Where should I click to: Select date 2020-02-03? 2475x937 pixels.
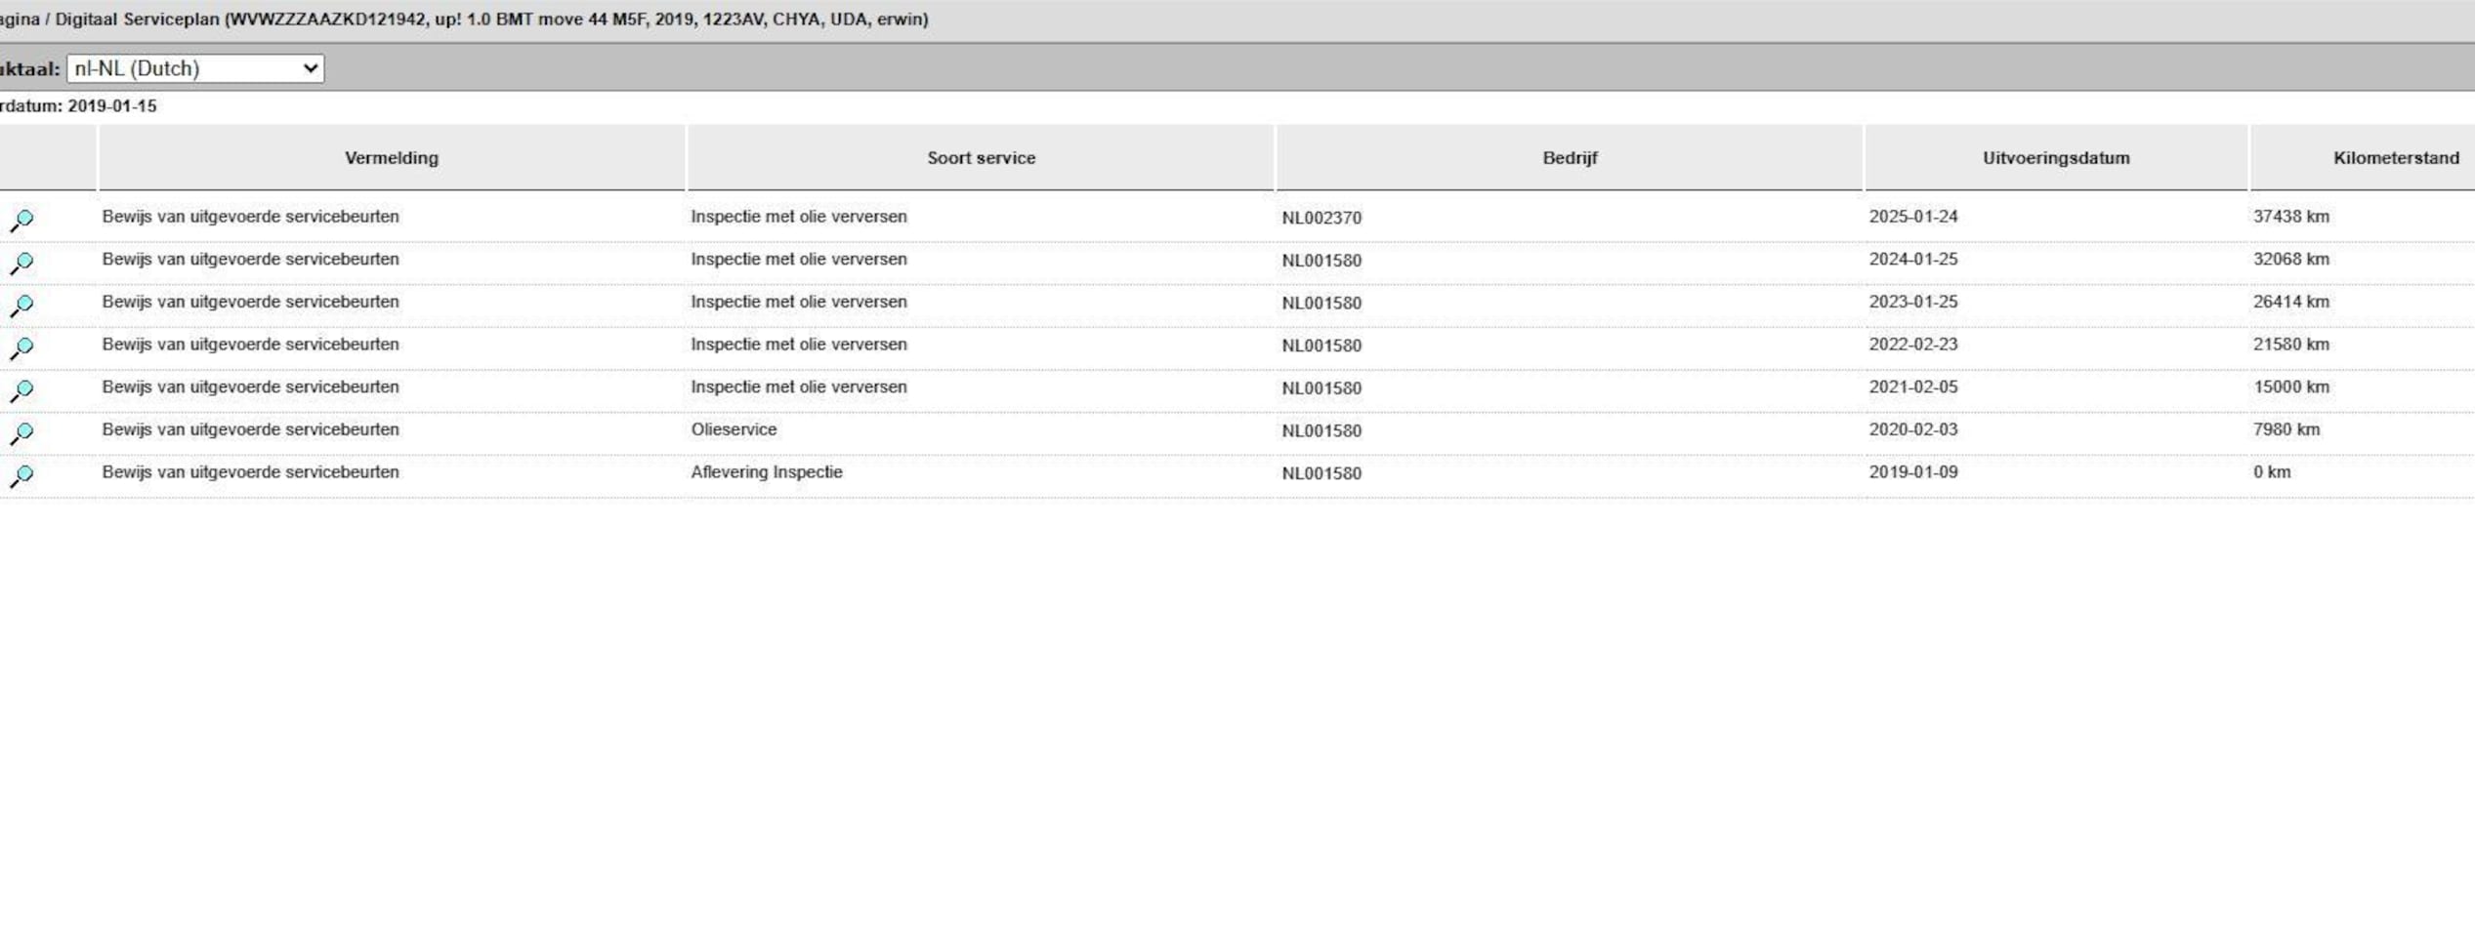tap(1913, 429)
